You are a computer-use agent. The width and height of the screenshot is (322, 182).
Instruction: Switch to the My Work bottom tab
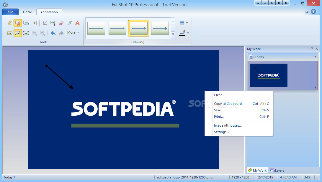click(x=257, y=170)
